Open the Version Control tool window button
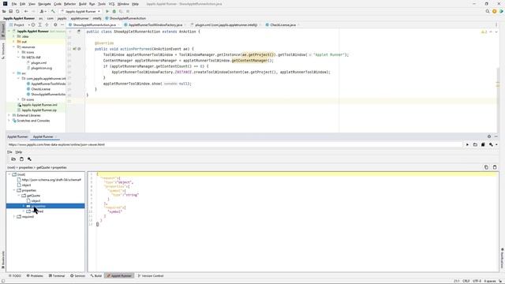Viewport: 505px width, 284px height. (151, 276)
